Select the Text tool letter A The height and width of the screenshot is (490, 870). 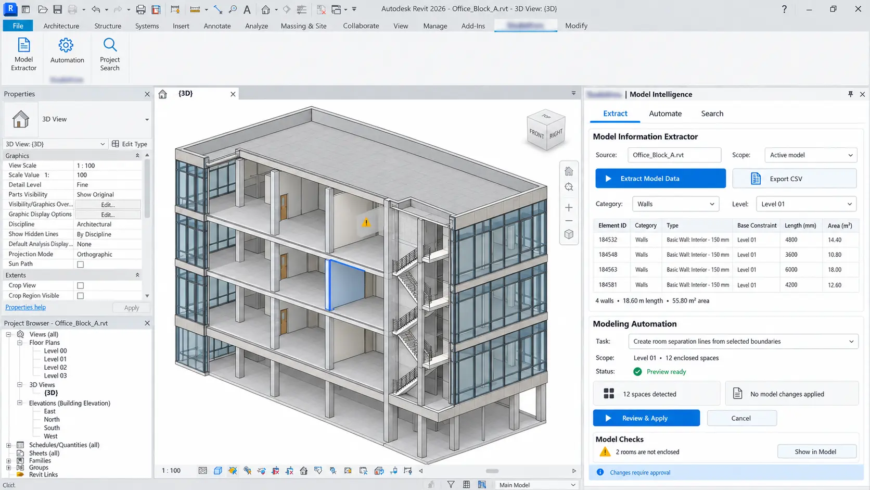click(247, 9)
